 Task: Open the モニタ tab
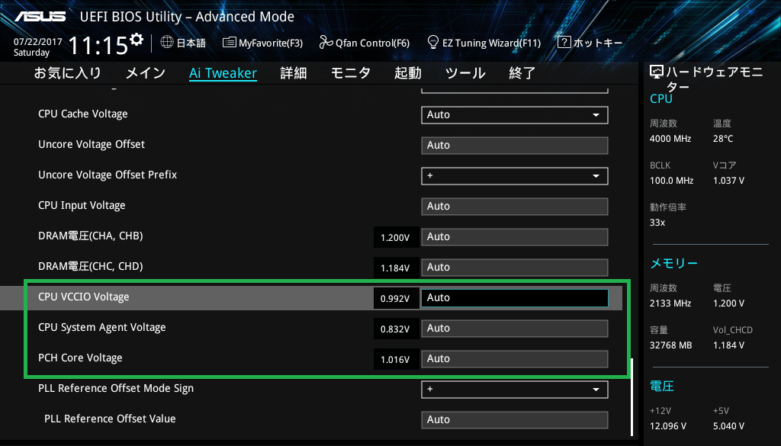pos(351,73)
